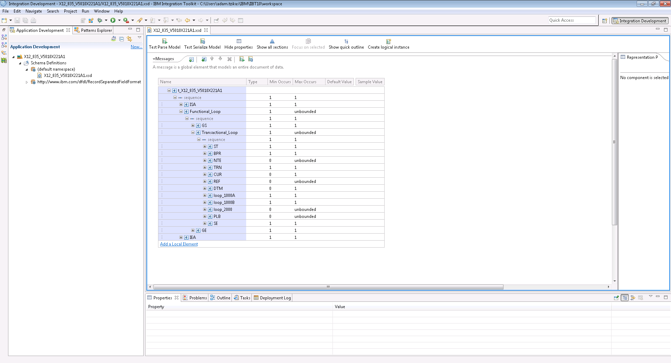Expand the ISA element row
This screenshot has width=671, height=363.
[x=181, y=105]
